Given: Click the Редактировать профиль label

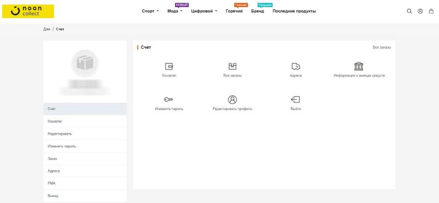Looking at the screenshot, I should tap(232, 109).
